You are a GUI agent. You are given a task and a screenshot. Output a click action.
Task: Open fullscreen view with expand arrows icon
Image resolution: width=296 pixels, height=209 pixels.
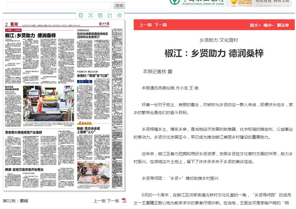click(x=91, y=15)
